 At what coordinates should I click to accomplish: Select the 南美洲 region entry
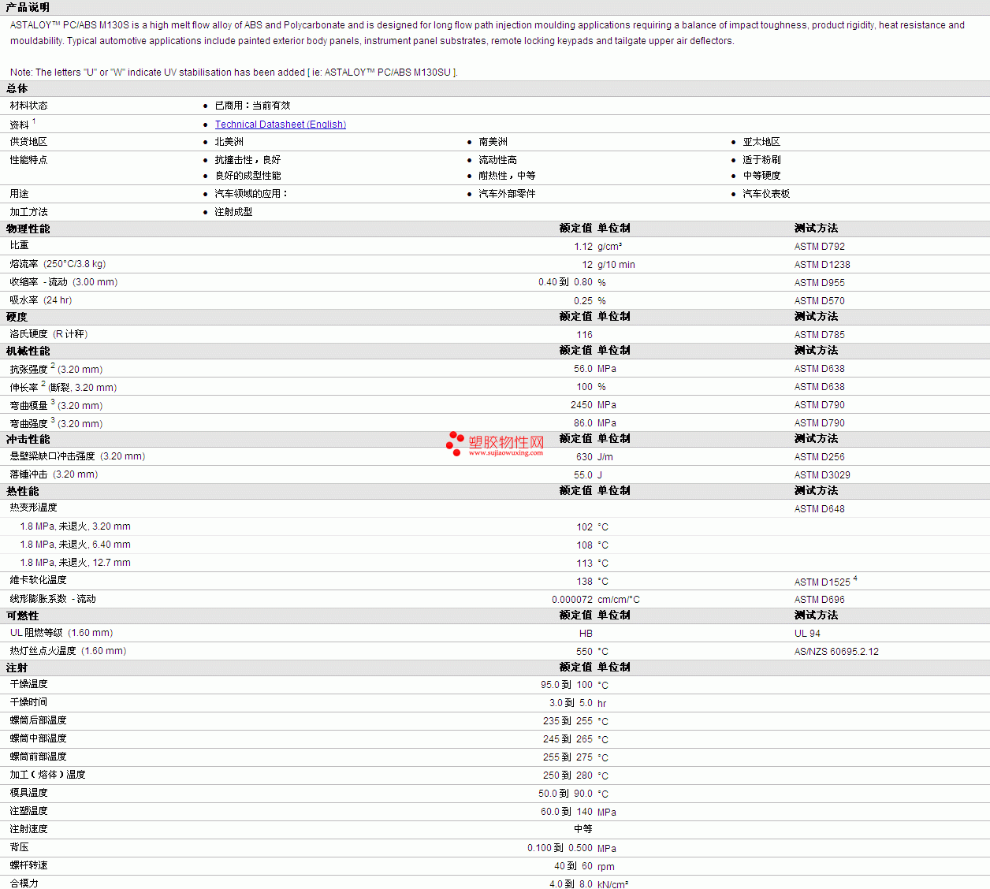point(493,142)
